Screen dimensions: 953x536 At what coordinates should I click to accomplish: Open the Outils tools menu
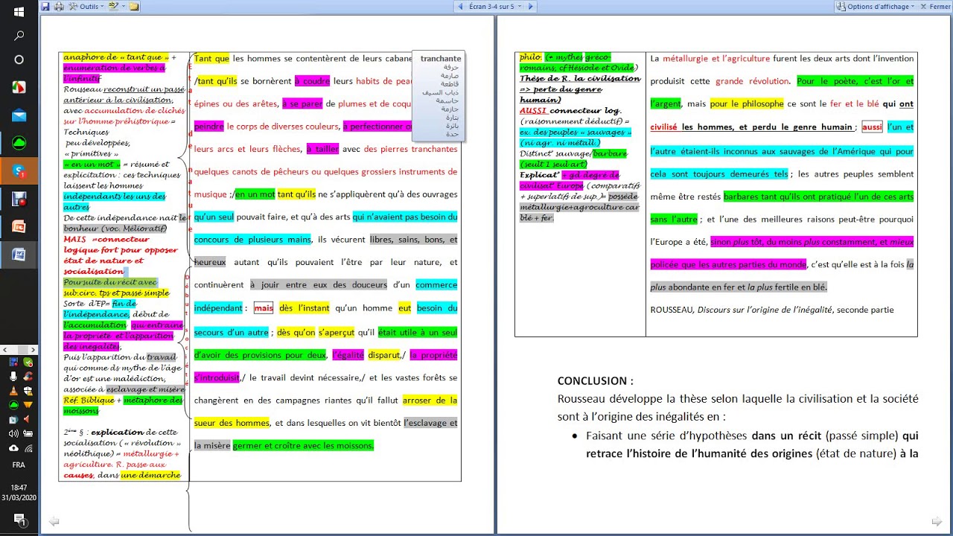[x=86, y=7]
